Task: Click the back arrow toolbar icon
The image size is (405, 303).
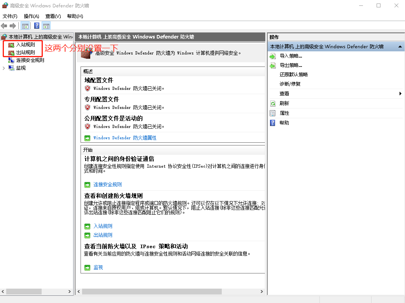Action: click(x=4, y=26)
